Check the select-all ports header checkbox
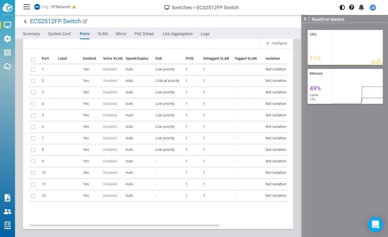 (x=33, y=59)
